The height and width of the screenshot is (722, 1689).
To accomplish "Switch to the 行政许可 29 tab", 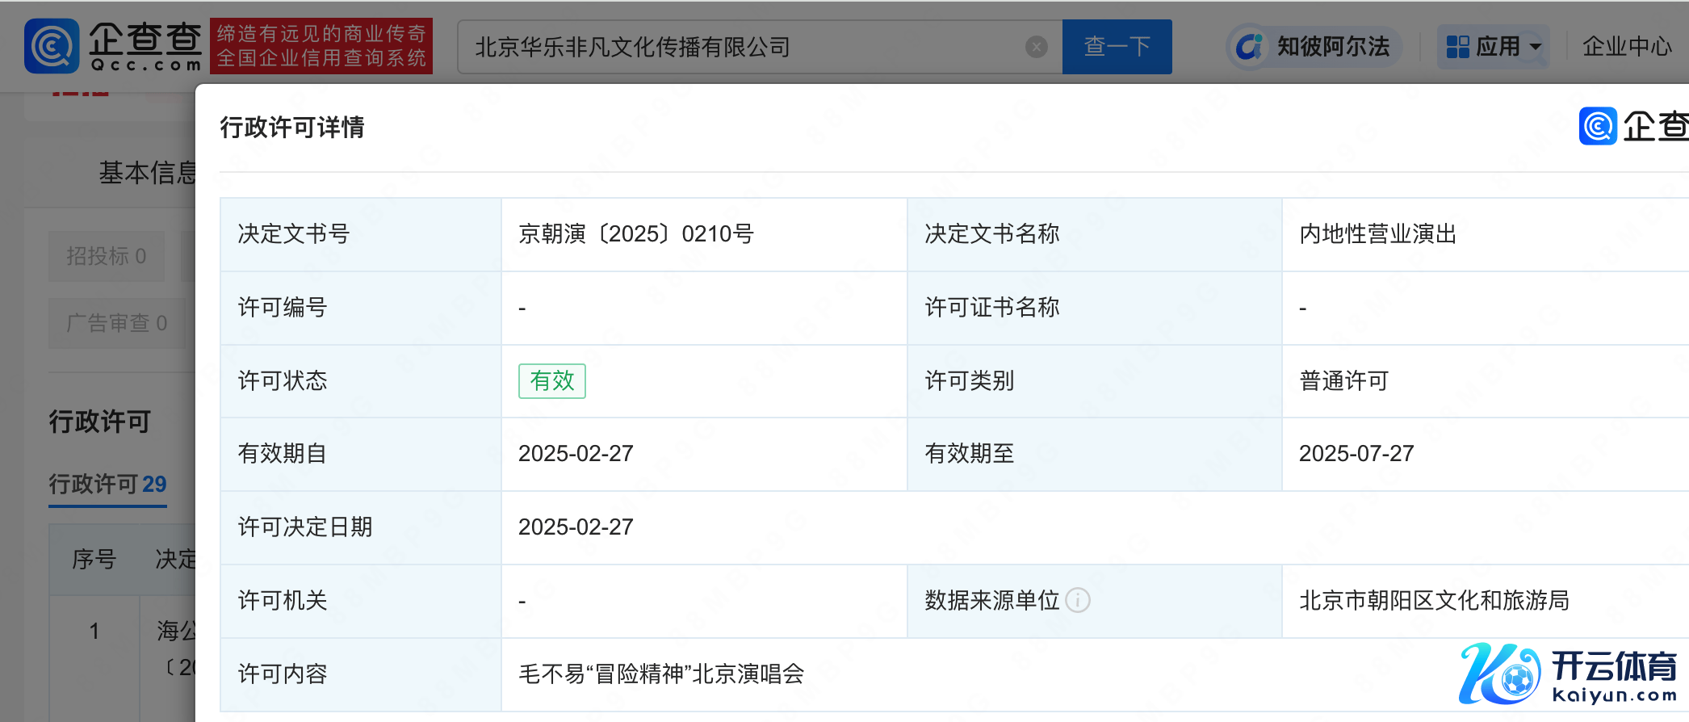I will 107,484.
